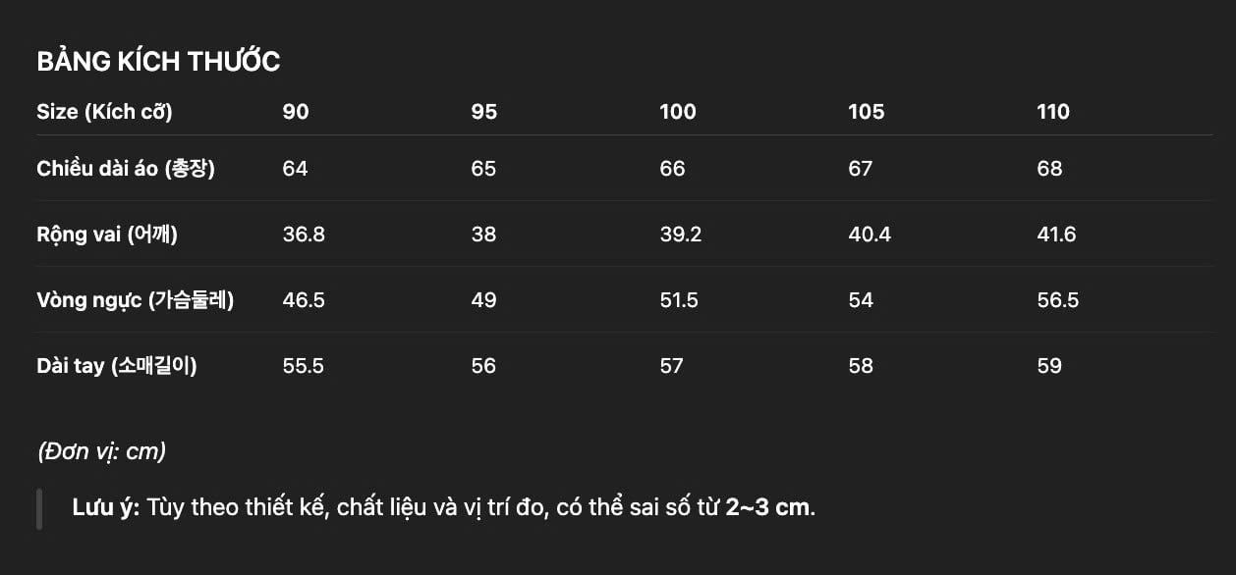Select the bold 2~3 cm text
This screenshot has width=1236, height=575.
pos(768,507)
